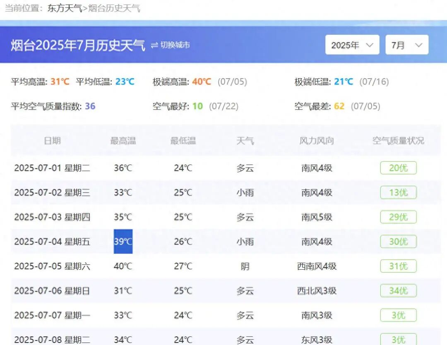The height and width of the screenshot is (345, 447).
Task: Select the 20优 air quality badge
Action: coord(398,168)
